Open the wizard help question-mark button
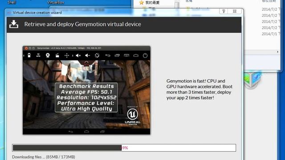Image resolution: width=285 pixels, height=160 pixels. (x=224, y=11)
